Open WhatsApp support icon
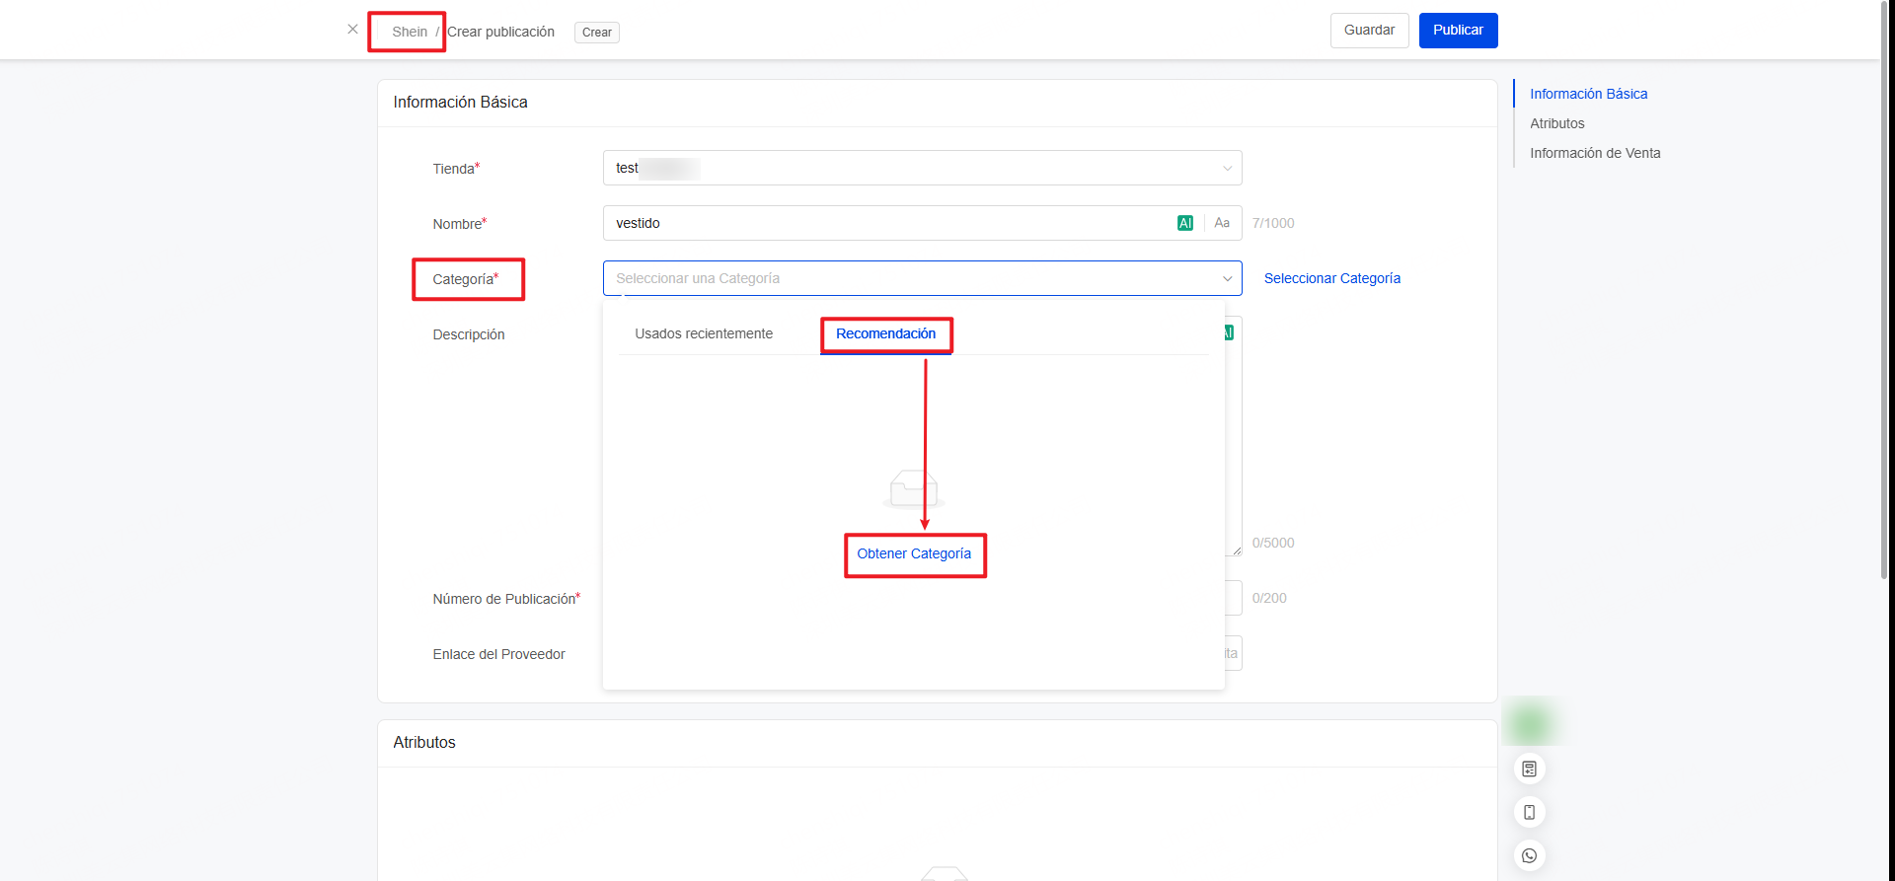The height and width of the screenshot is (881, 1895). coord(1529,855)
